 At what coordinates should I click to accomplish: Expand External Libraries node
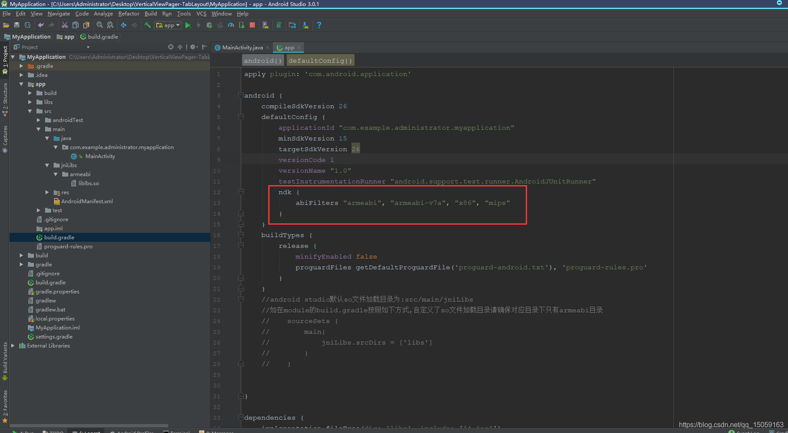pyautogui.click(x=12, y=346)
